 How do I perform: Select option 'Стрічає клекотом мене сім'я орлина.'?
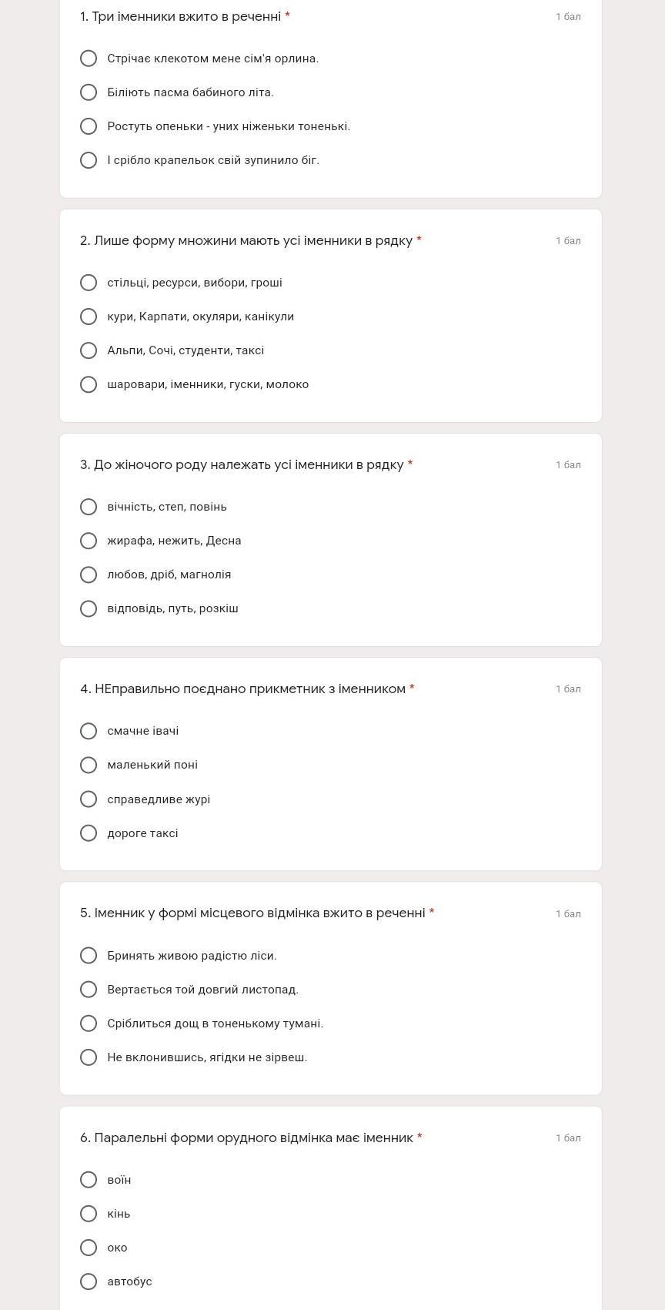(x=89, y=59)
